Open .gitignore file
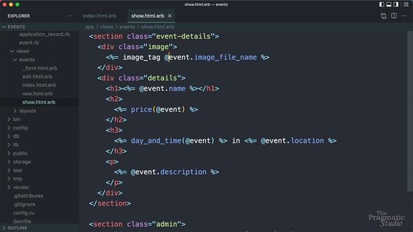 tap(25, 204)
